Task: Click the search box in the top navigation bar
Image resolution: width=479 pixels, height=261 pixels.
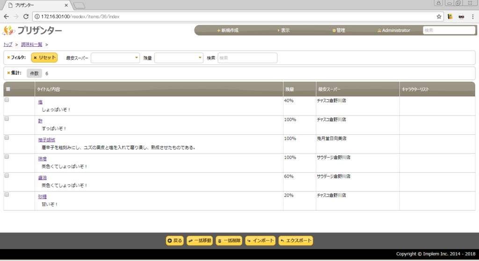Action: pos(449,30)
